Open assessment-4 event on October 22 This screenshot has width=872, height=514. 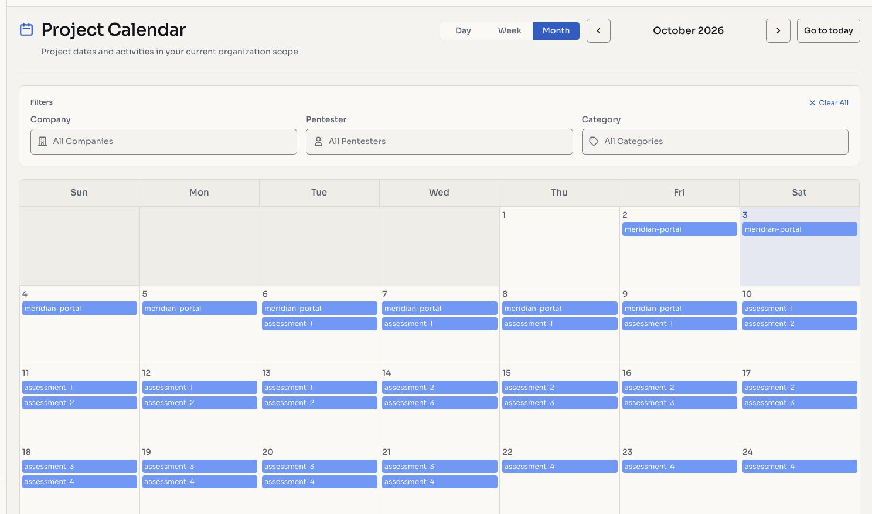560,467
